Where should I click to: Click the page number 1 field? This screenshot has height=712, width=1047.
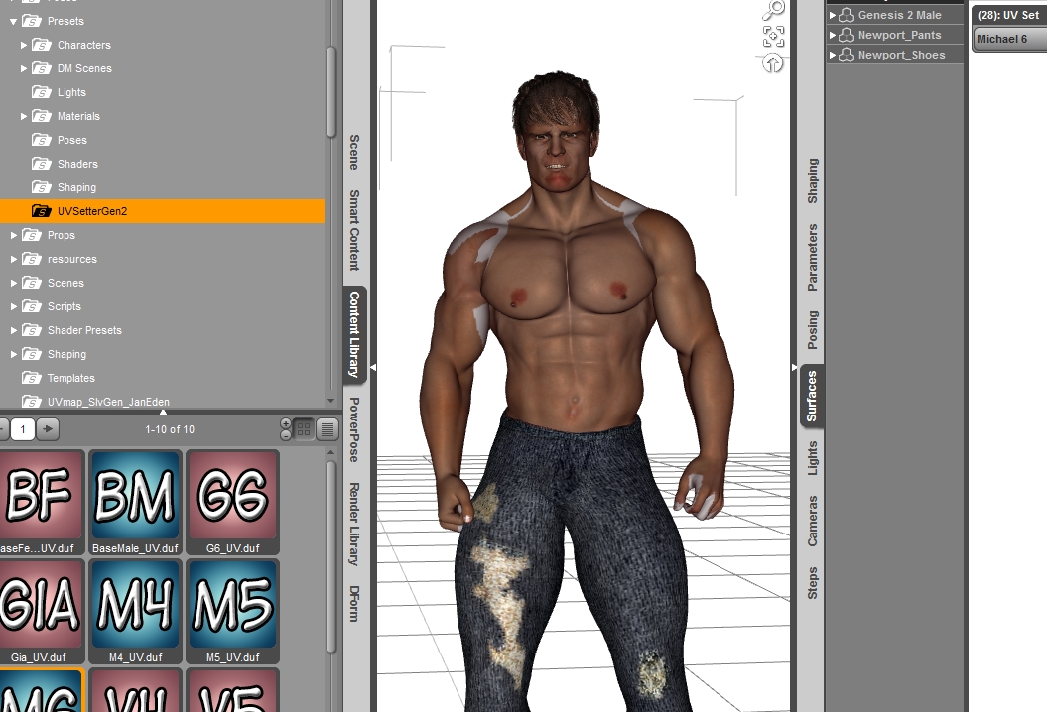23,429
